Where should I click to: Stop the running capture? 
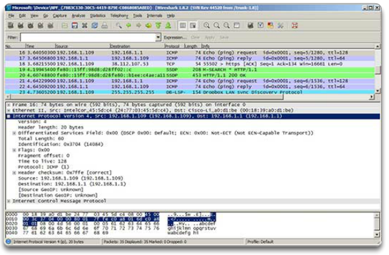pyautogui.click(x=41, y=26)
